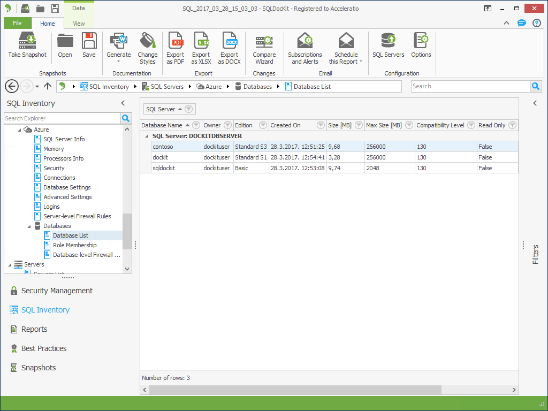Open Snapshots section
Screen dimensions: 548x411
click(33, 368)
